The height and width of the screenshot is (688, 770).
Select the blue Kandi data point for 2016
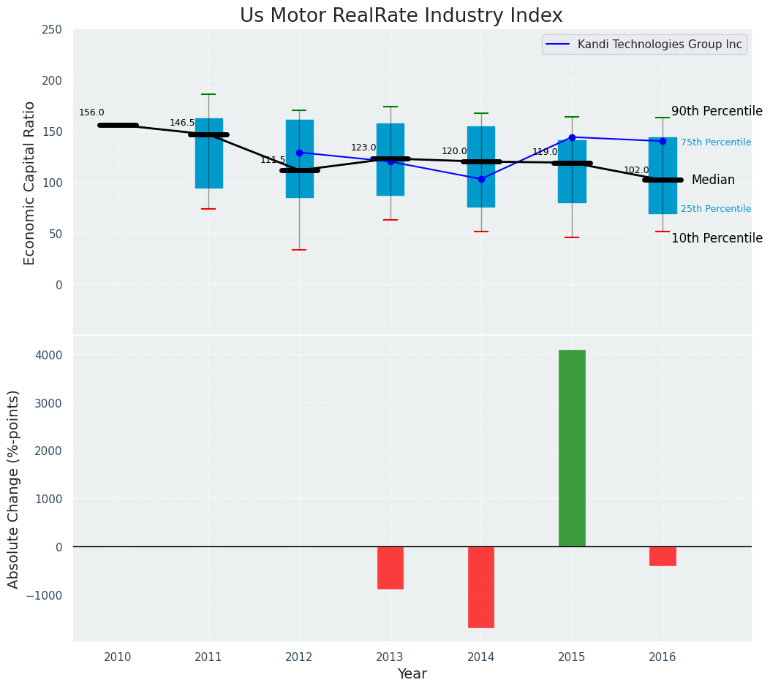[x=663, y=141]
